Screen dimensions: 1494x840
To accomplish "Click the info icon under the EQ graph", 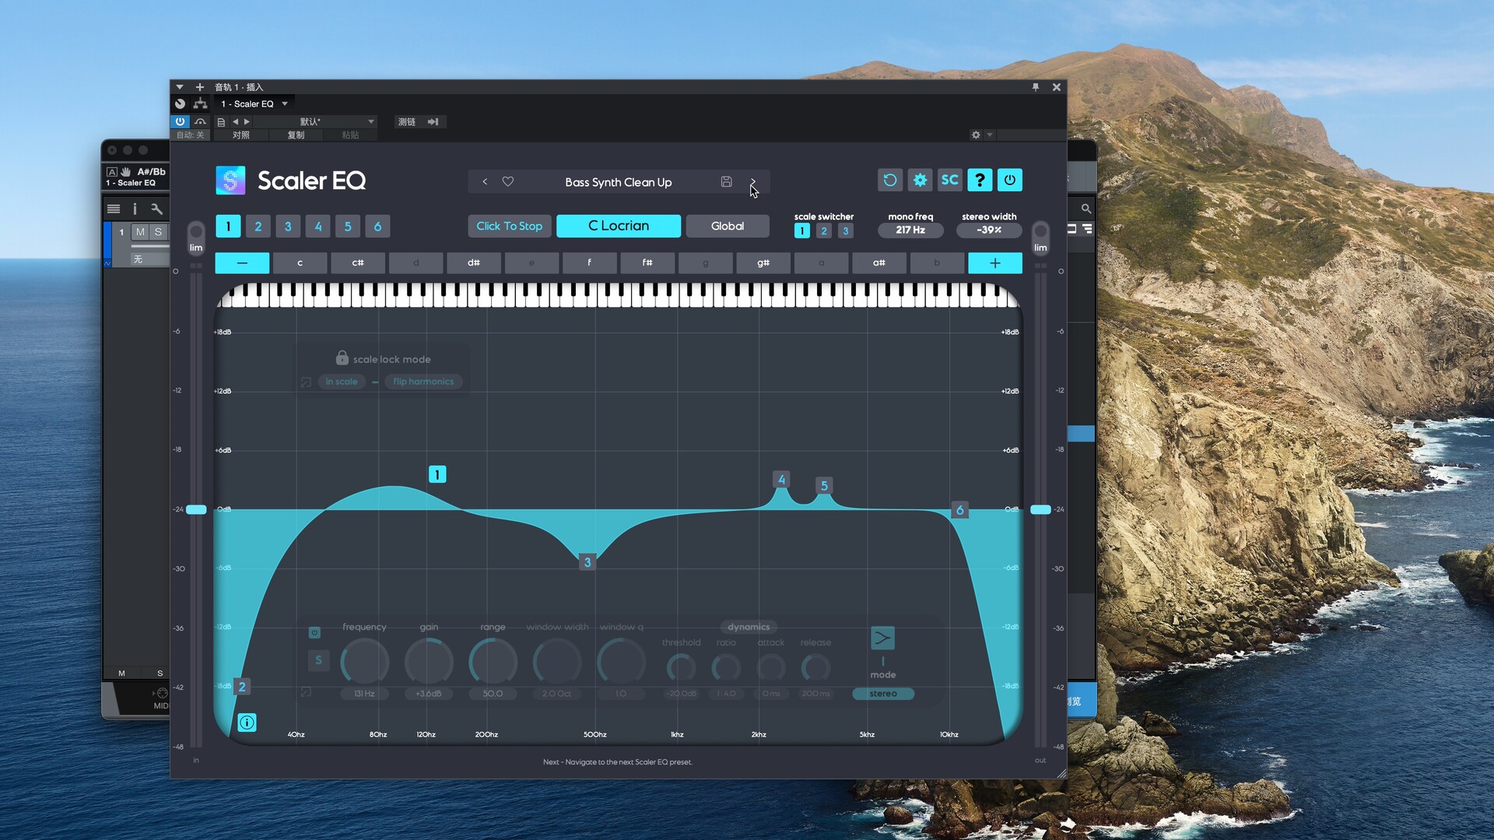I will click(x=247, y=723).
